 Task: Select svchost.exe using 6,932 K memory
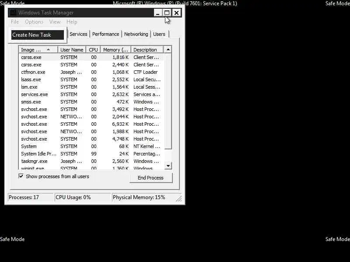pos(91,124)
